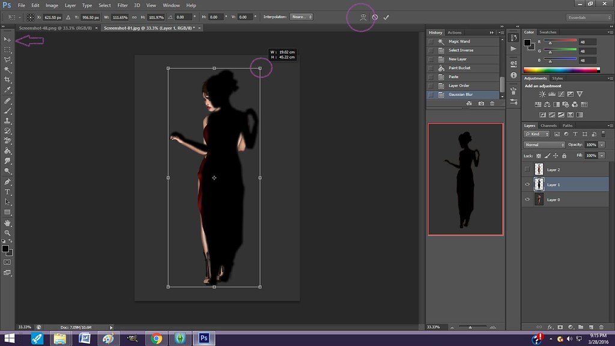The height and width of the screenshot is (346, 615).
Task: Select the Horizontal Type tool
Action: pos(8,192)
